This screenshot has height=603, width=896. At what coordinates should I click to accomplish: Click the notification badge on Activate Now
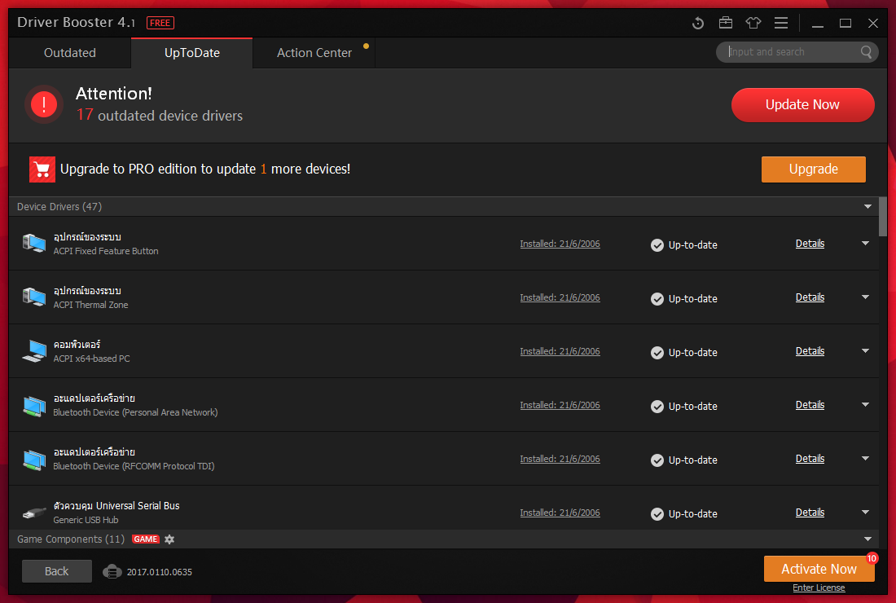(872, 558)
